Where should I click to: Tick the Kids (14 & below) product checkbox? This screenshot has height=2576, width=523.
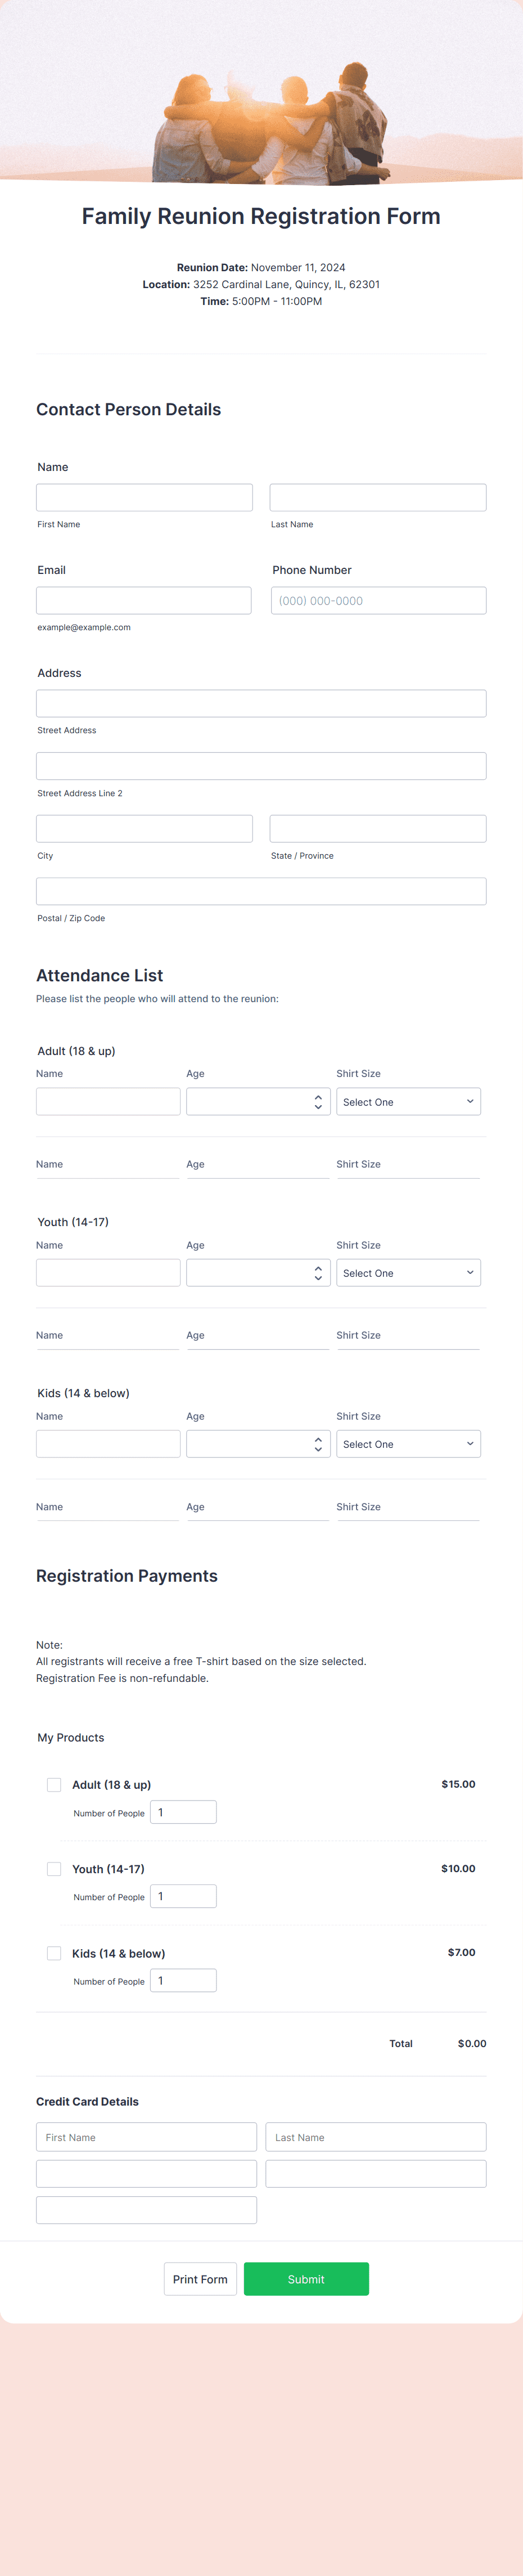pyautogui.click(x=54, y=1953)
